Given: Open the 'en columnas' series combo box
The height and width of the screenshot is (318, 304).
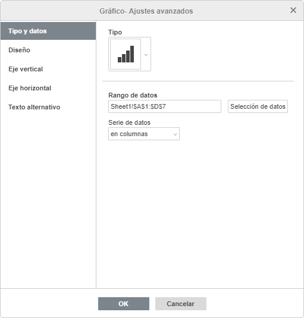Looking at the screenshot, I should click(x=144, y=134).
